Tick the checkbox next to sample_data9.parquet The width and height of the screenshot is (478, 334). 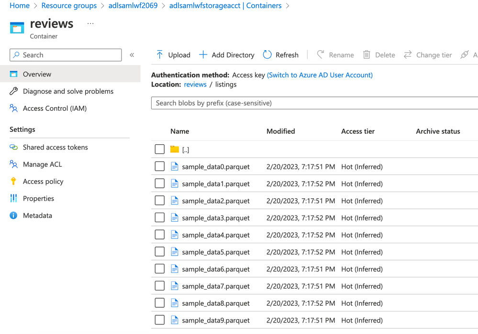tap(160, 320)
